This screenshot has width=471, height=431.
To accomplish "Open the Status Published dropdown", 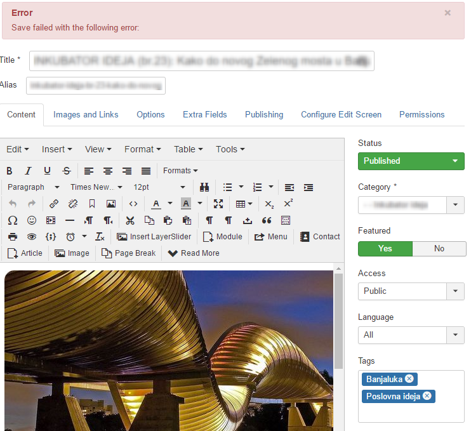I will point(411,161).
